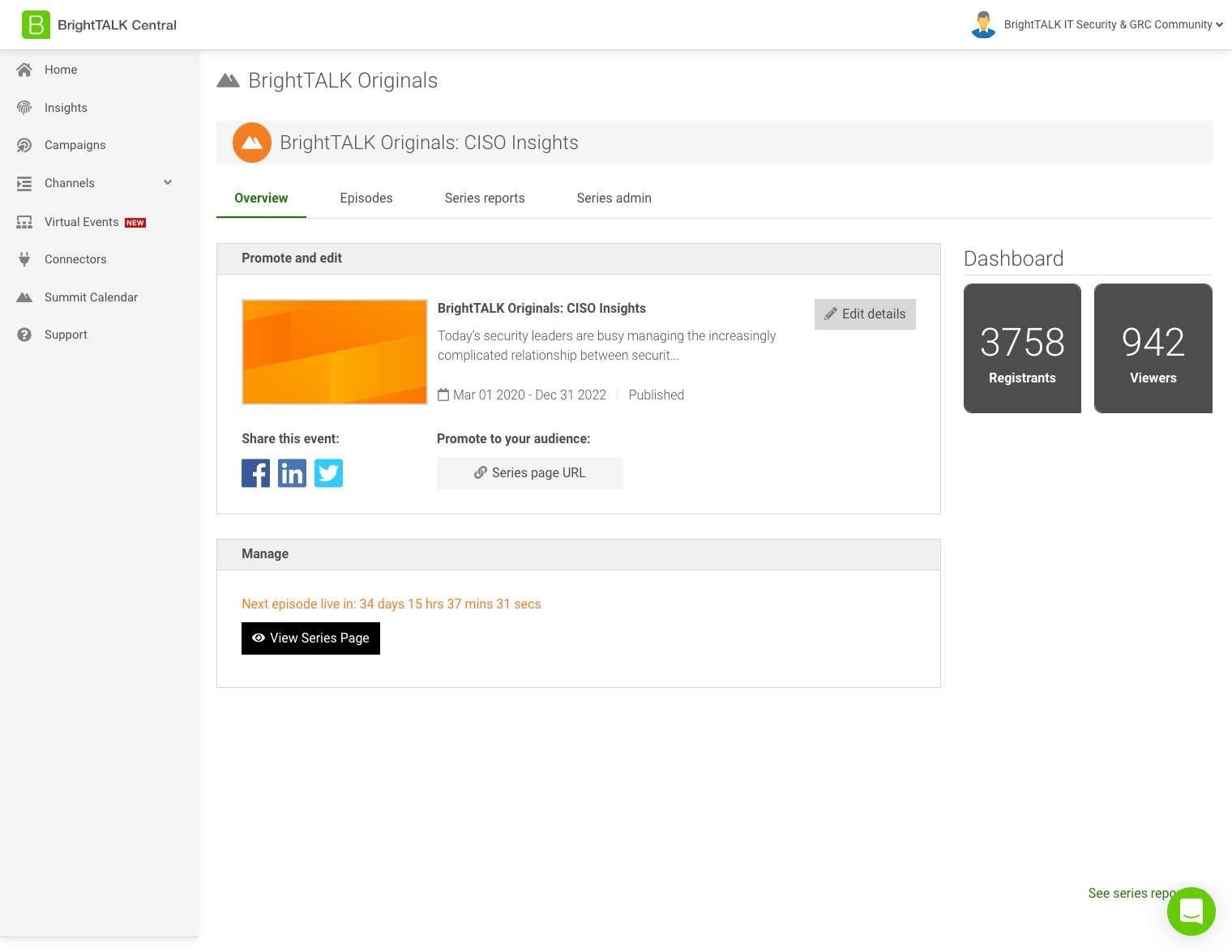Switch to the Series admin tab
The width and height of the screenshot is (1232, 952).
tap(614, 199)
